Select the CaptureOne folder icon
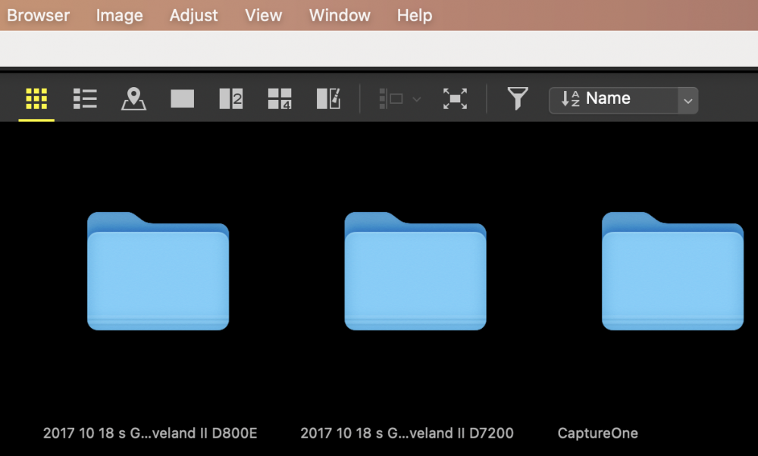Image resolution: width=758 pixels, height=456 pixels. tap(672, 271)
